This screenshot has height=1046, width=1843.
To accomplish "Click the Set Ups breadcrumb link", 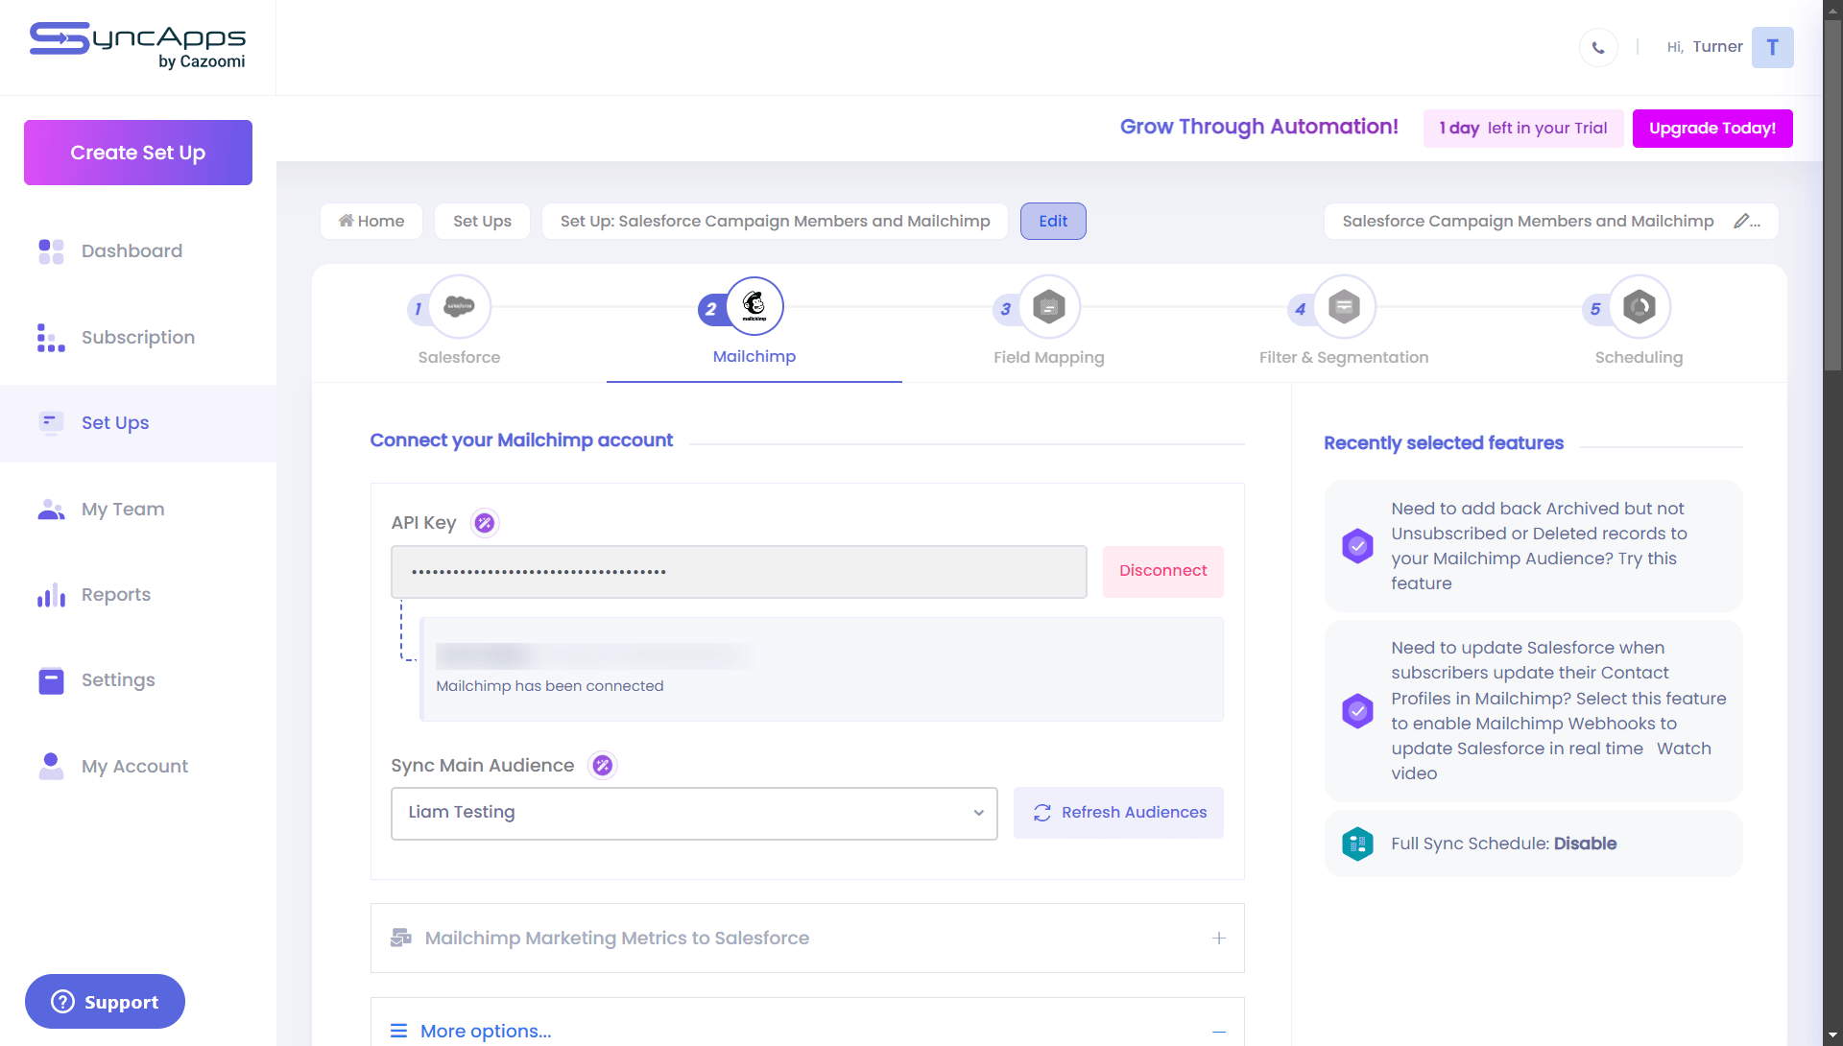I will (482, 222).
